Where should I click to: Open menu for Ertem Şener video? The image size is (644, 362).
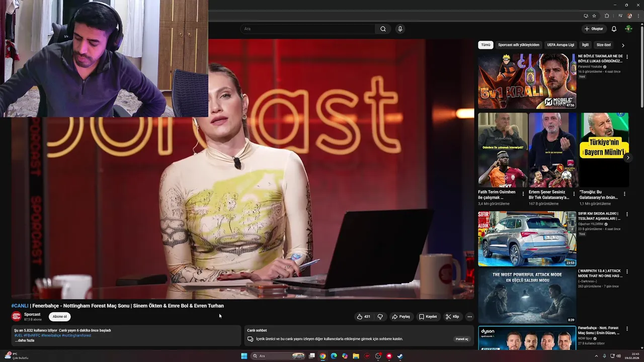574,194
